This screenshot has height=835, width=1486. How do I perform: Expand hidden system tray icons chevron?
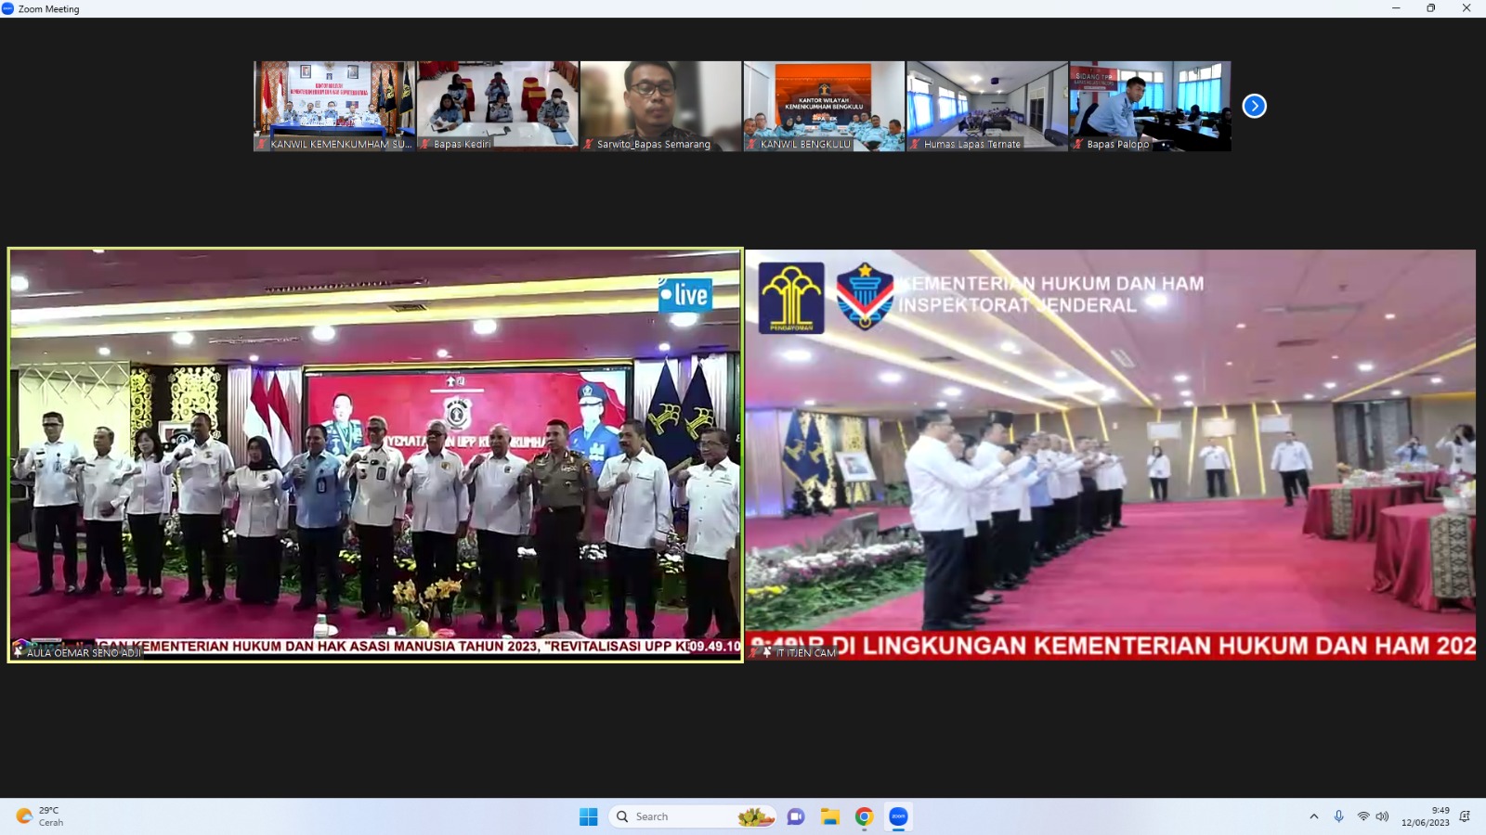tap(1313, 816)
